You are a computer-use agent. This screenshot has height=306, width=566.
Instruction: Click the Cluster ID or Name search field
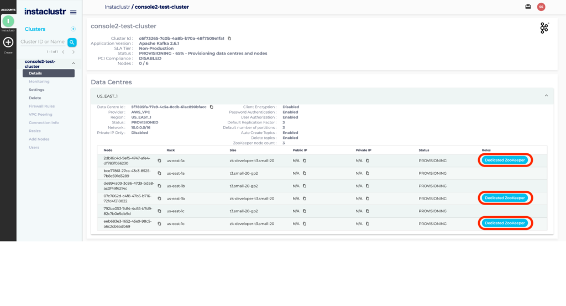[x=43, y=42]
